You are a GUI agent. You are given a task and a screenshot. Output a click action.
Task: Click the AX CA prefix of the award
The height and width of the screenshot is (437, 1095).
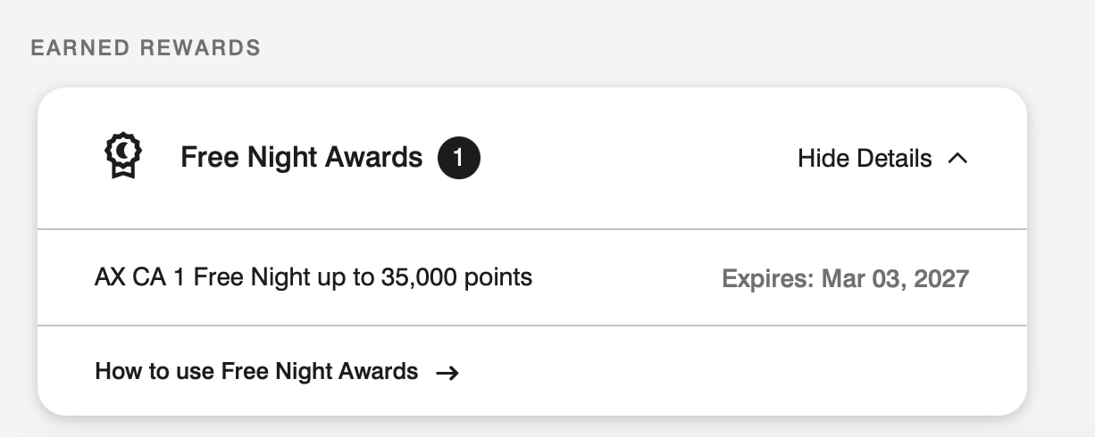tap(130, 277)
